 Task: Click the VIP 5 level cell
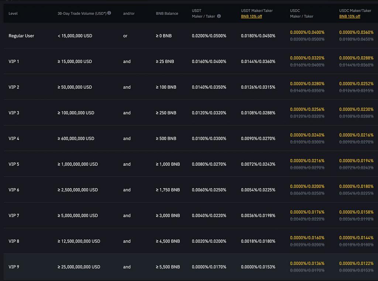(x=14, y=164)
